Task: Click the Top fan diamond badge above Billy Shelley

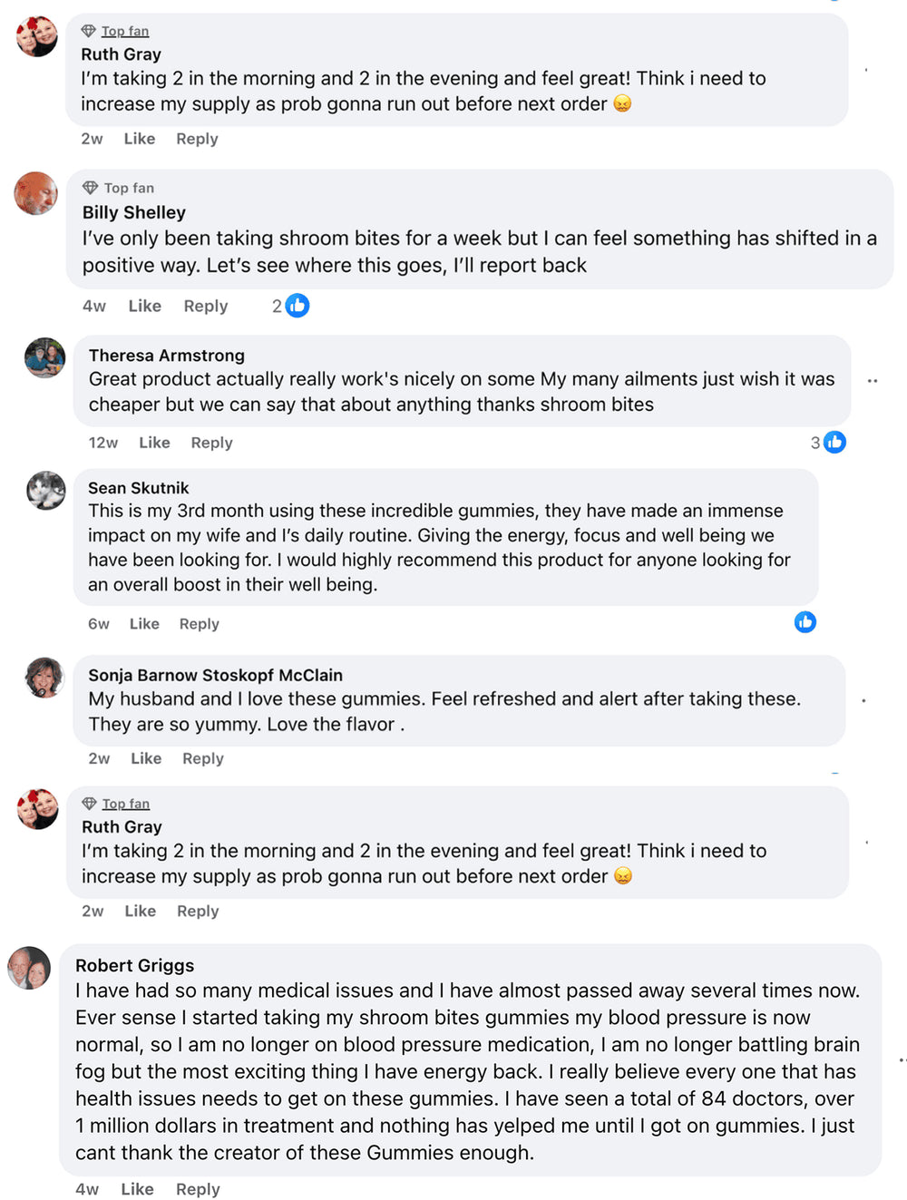Action: [90, 188]
